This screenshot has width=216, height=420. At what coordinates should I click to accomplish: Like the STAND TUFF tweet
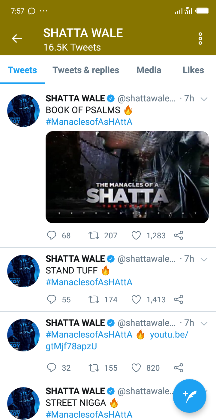point(136,299)
